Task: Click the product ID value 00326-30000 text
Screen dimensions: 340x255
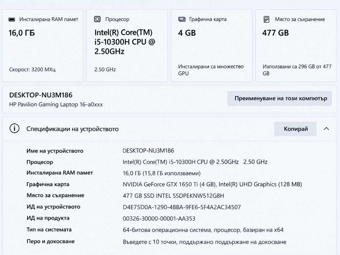Action: pyautogui.click(x=159, y=218)
